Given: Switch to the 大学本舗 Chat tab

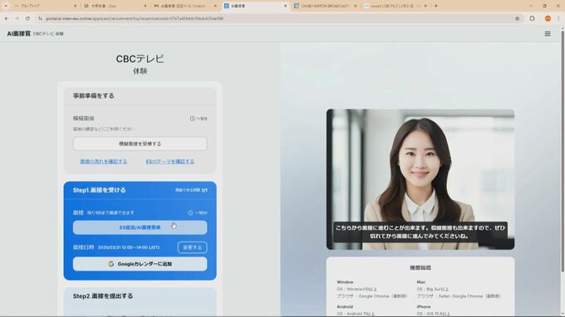Looking at the screenshot, I should coord(115,6).
